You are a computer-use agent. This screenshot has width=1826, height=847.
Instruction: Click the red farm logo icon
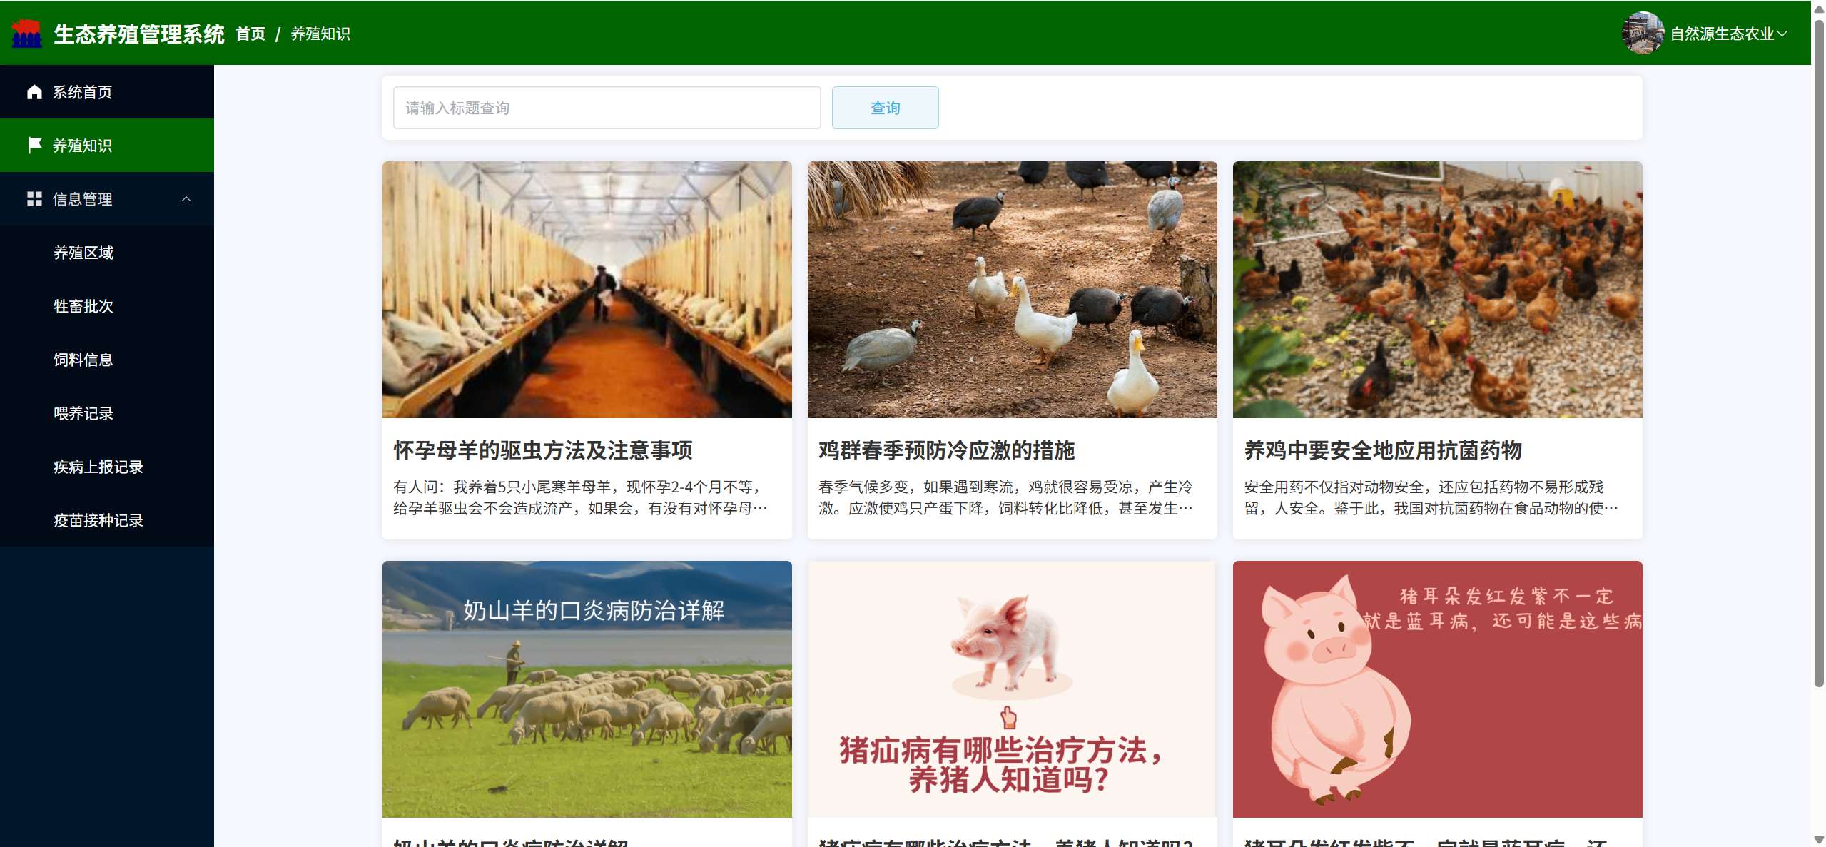(x=27, y=34)
